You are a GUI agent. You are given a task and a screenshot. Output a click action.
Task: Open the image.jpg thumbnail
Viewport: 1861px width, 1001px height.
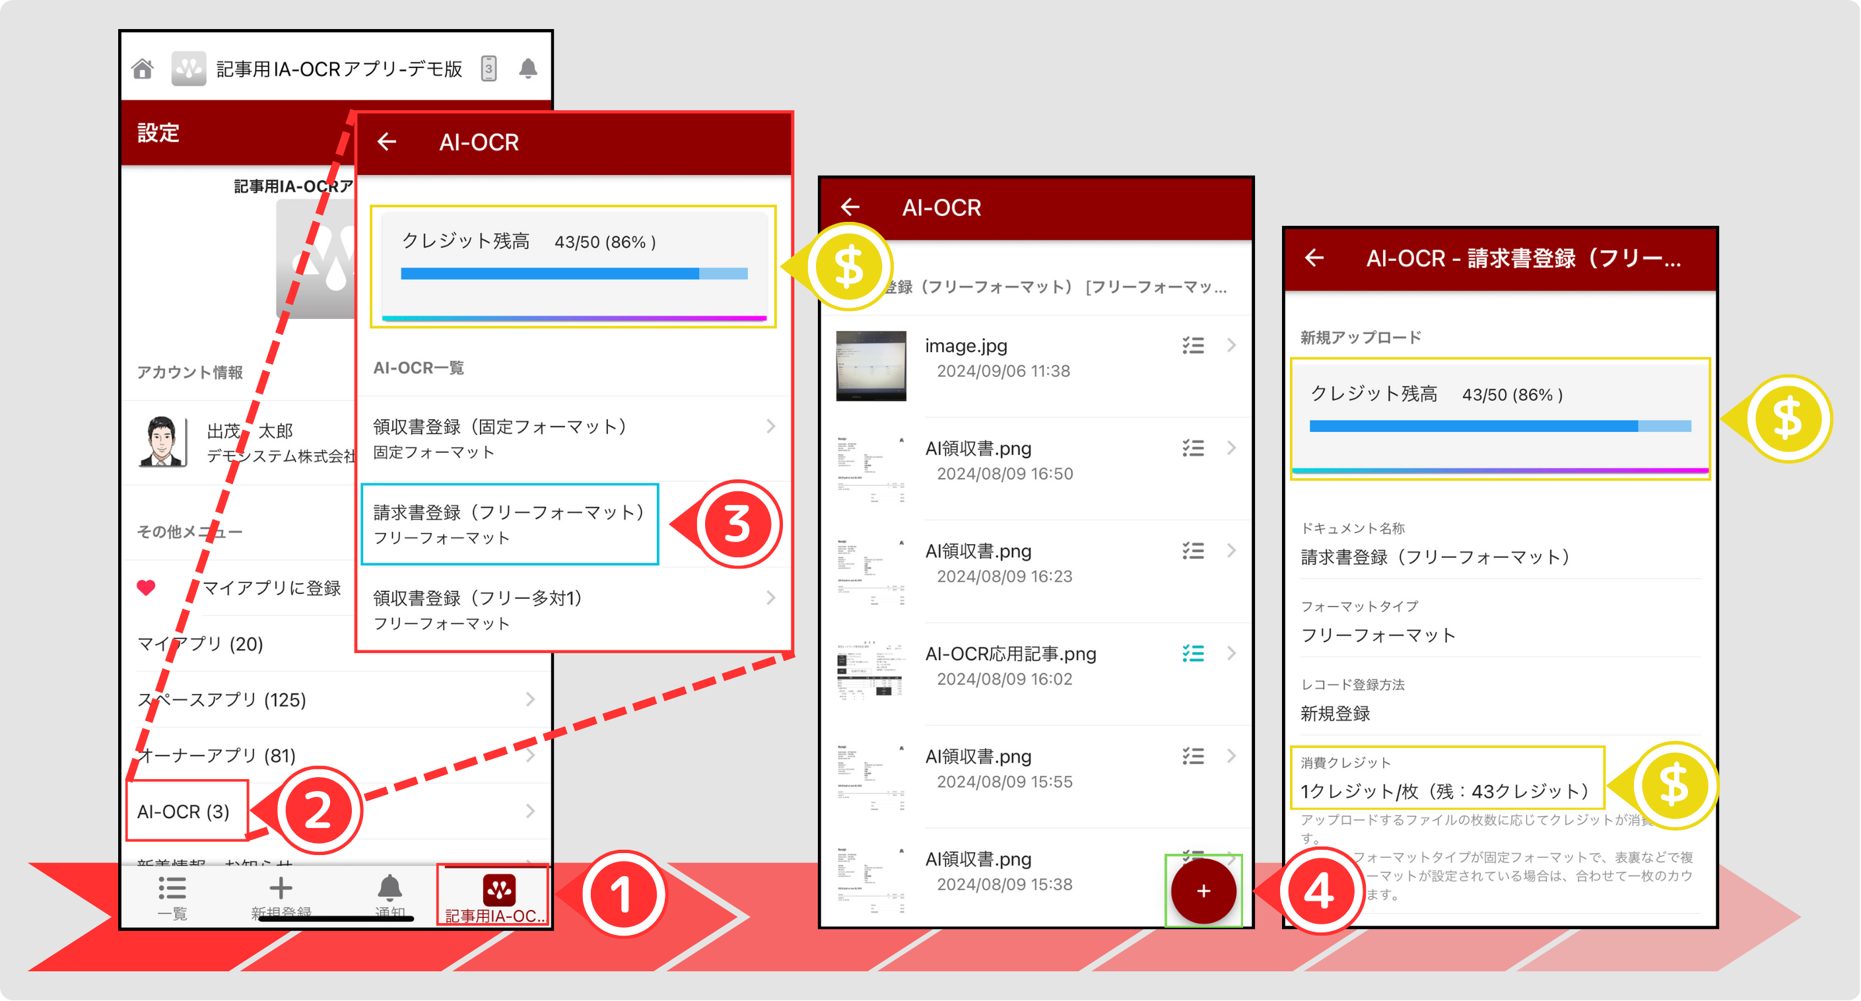[871, 366]
